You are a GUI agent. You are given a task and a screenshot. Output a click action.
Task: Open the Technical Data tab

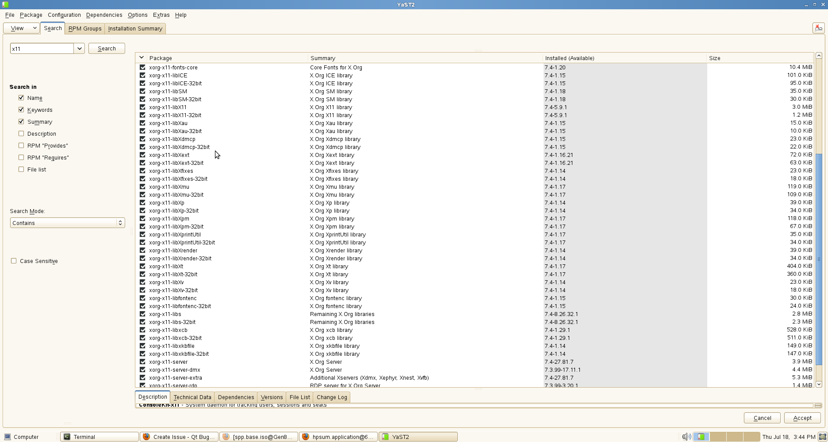192,397
